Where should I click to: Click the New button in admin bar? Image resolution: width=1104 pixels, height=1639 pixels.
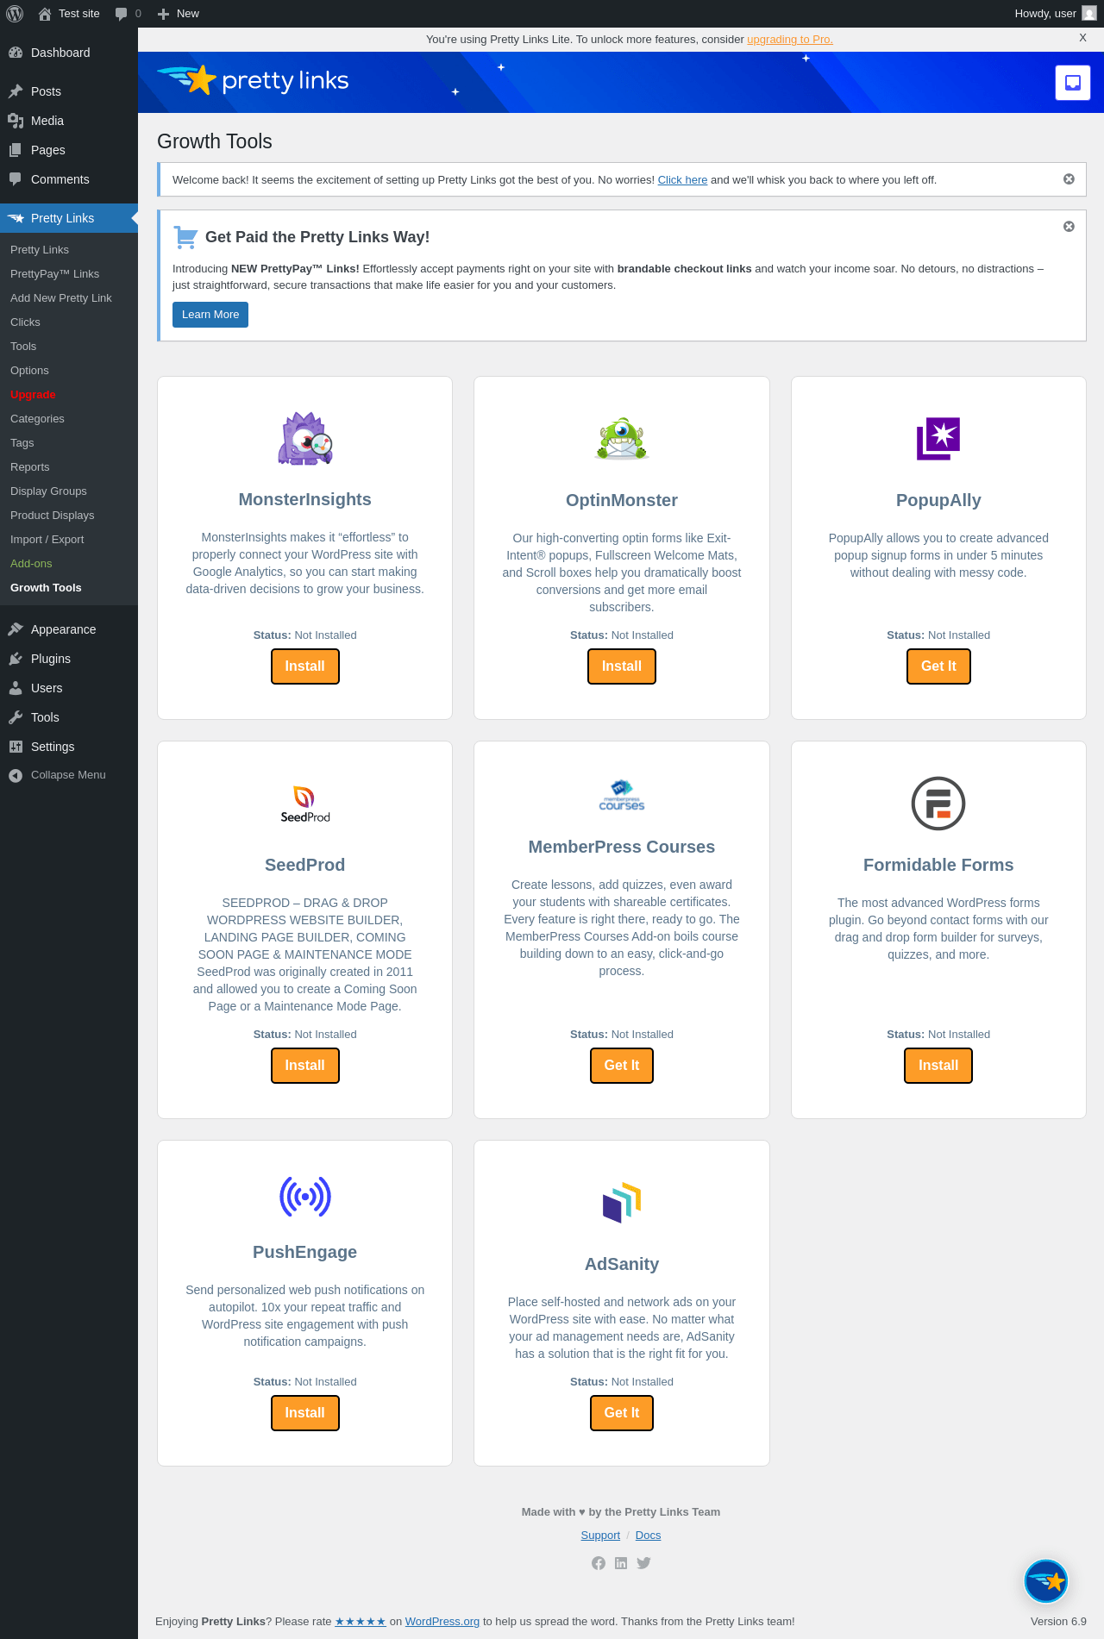(x=179, y=14)
